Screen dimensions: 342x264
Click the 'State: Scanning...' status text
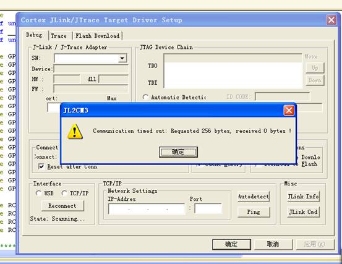pyautogui.click(x=58, y=219)
